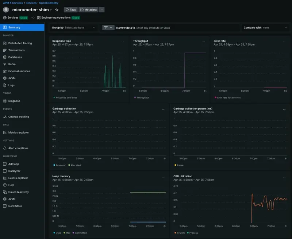Image resolution: width=292 pixels, height=239 pixels.
Task: Click the Engineering operations grid icon
Action: [x=39, y=18]
